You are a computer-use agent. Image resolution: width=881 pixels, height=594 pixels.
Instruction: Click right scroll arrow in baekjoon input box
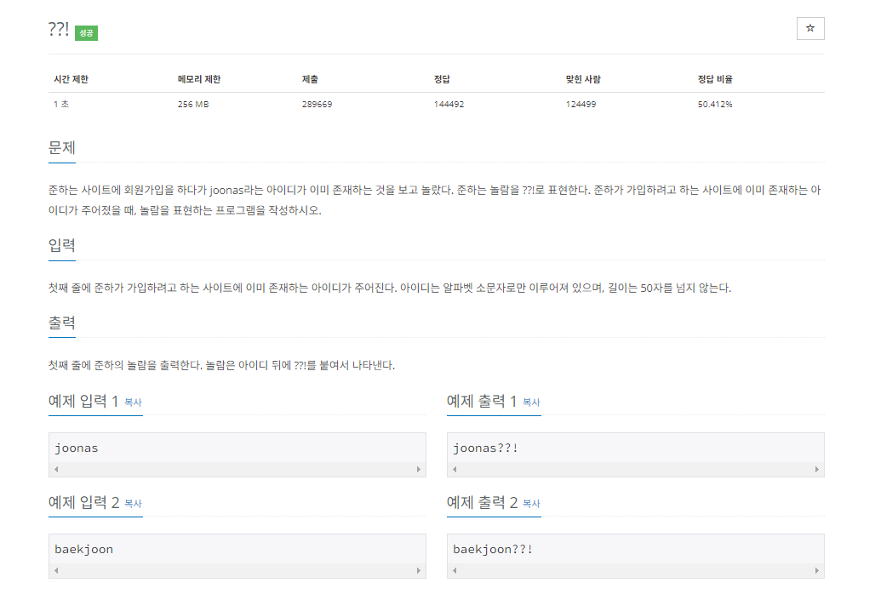tap(419, 570)
